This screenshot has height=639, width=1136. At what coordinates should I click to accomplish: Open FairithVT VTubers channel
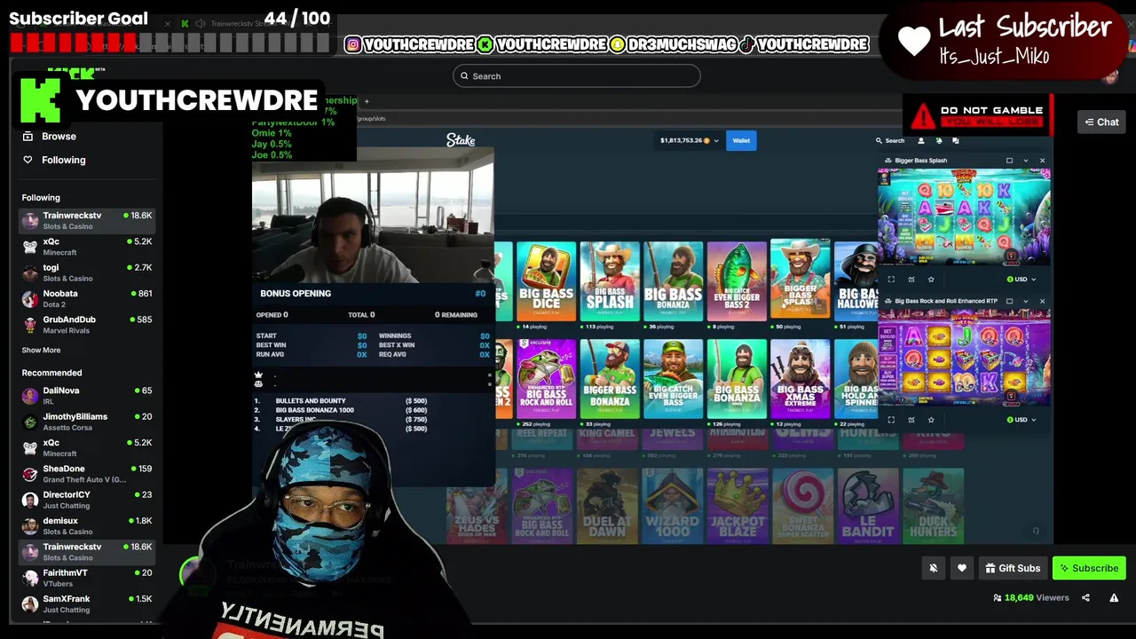tap(87, 578)
